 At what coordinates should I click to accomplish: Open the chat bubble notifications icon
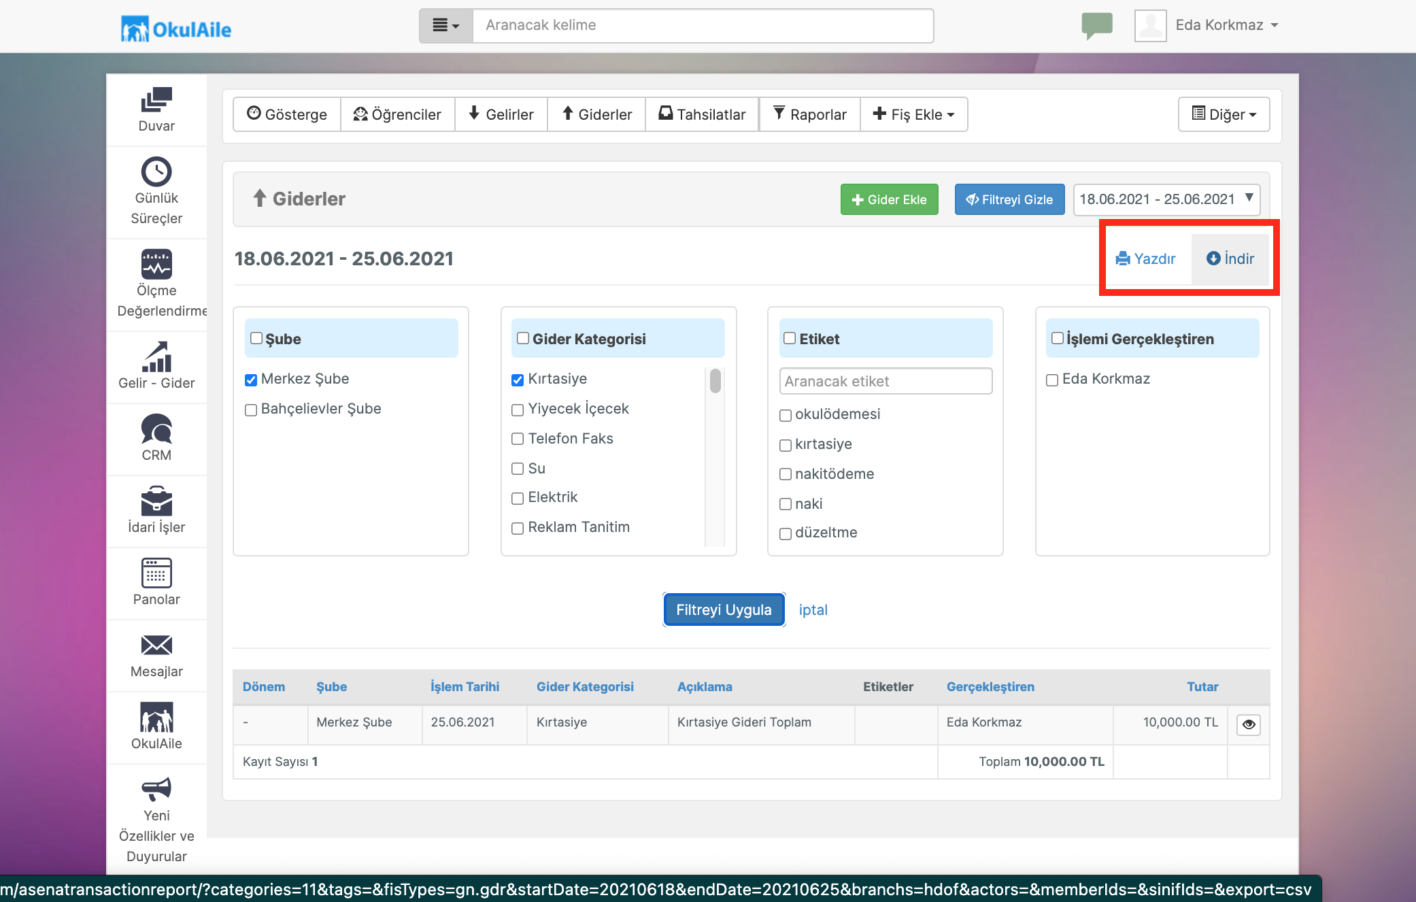pyautogui.click(x=1097, y=26)
